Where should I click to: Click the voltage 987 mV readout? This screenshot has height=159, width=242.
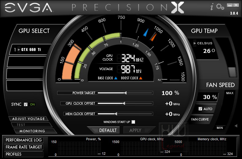131,69
